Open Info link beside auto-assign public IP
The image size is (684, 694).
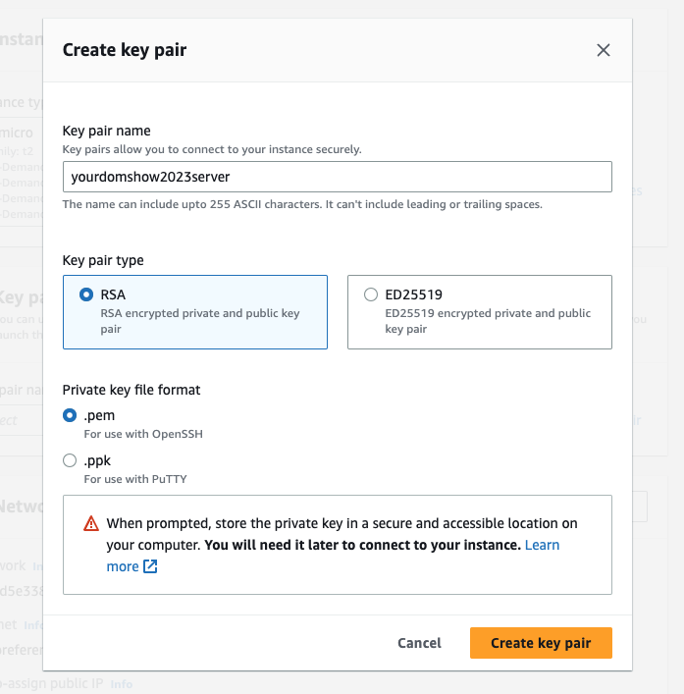(x=122, y=684)
